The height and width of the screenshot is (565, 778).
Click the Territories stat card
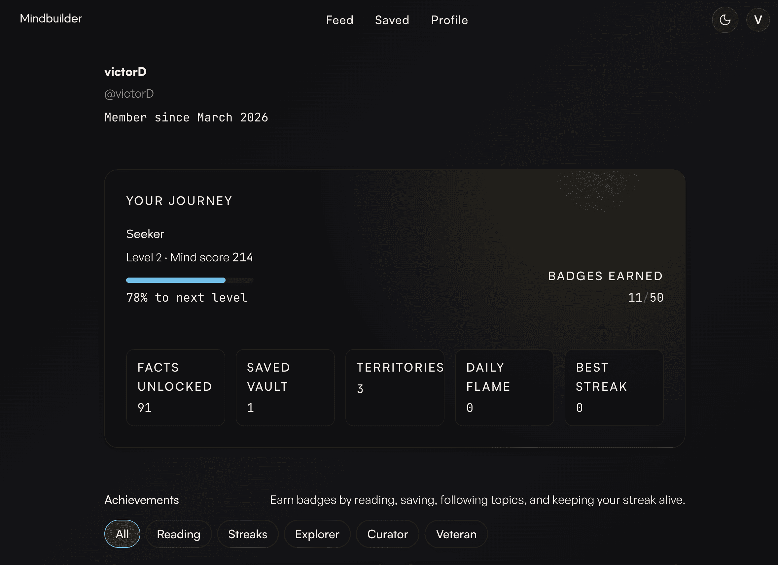pos(395,387)
